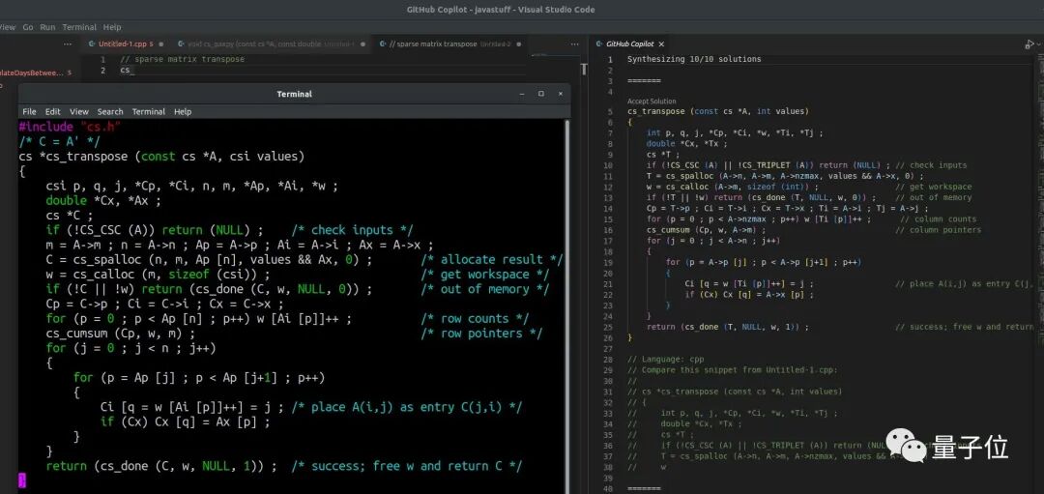Click the magenta cursor block in Terminal
This screenshot has height=494, width=1044.
pos(22,480)
